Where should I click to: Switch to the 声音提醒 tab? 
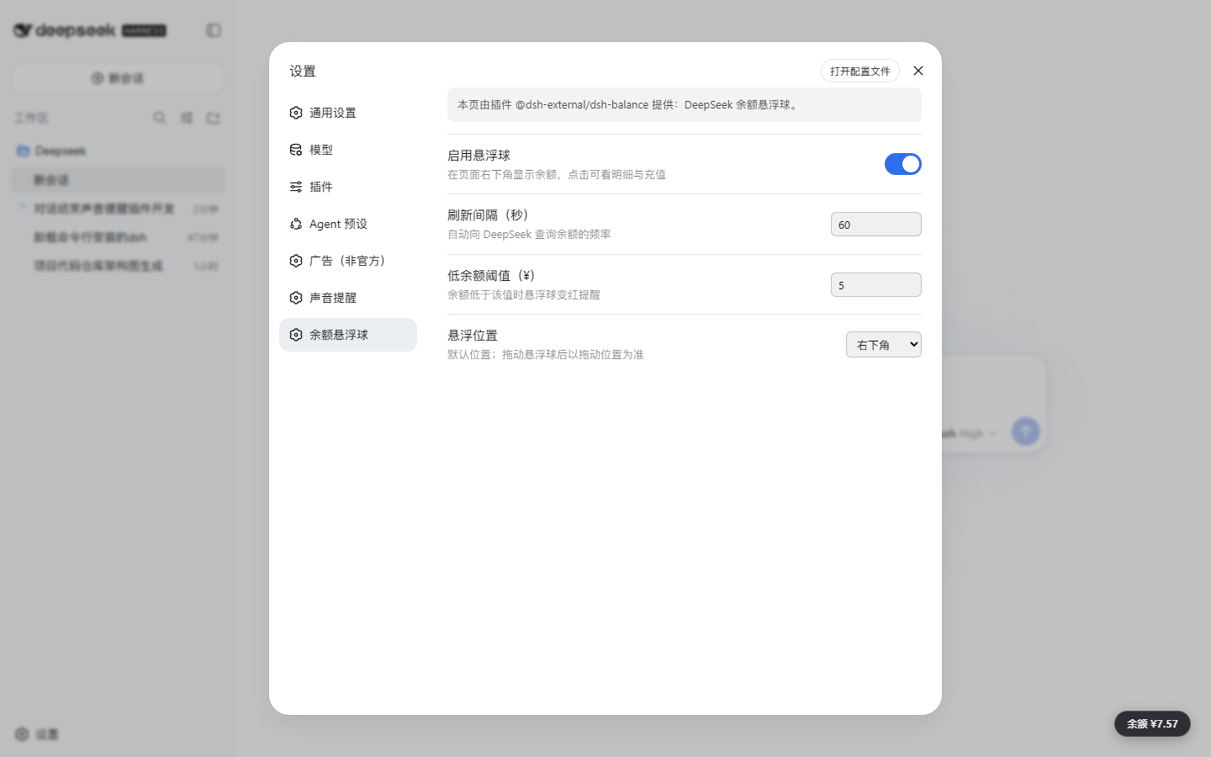348,298
